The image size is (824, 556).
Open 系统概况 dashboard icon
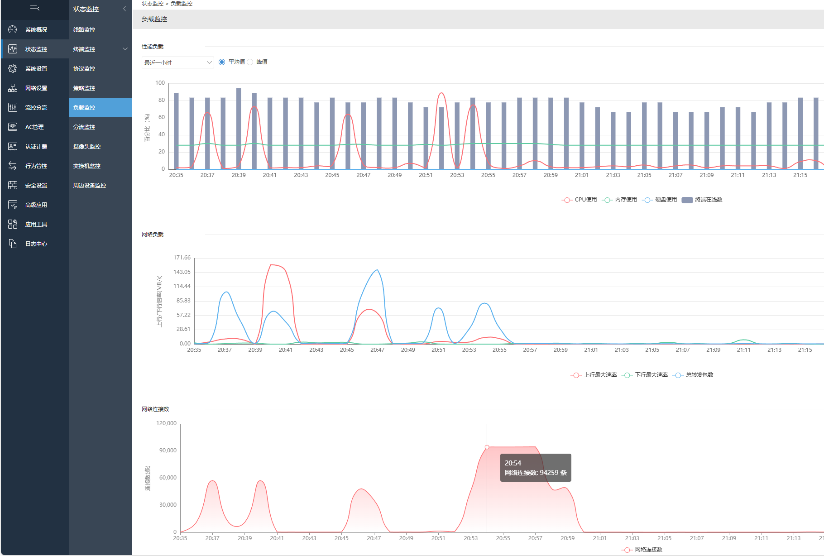pos(13,29)
